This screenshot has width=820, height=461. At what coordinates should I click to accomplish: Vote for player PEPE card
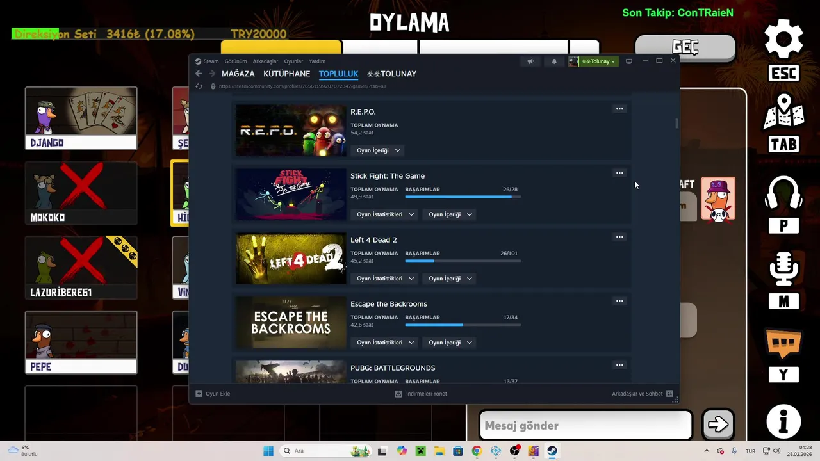[x=81, y=343]
